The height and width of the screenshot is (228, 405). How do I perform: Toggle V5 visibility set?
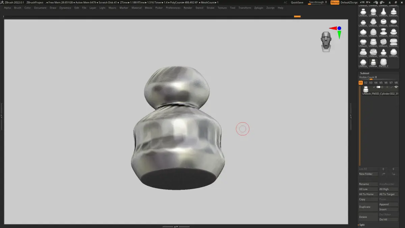tap(381, 83)
